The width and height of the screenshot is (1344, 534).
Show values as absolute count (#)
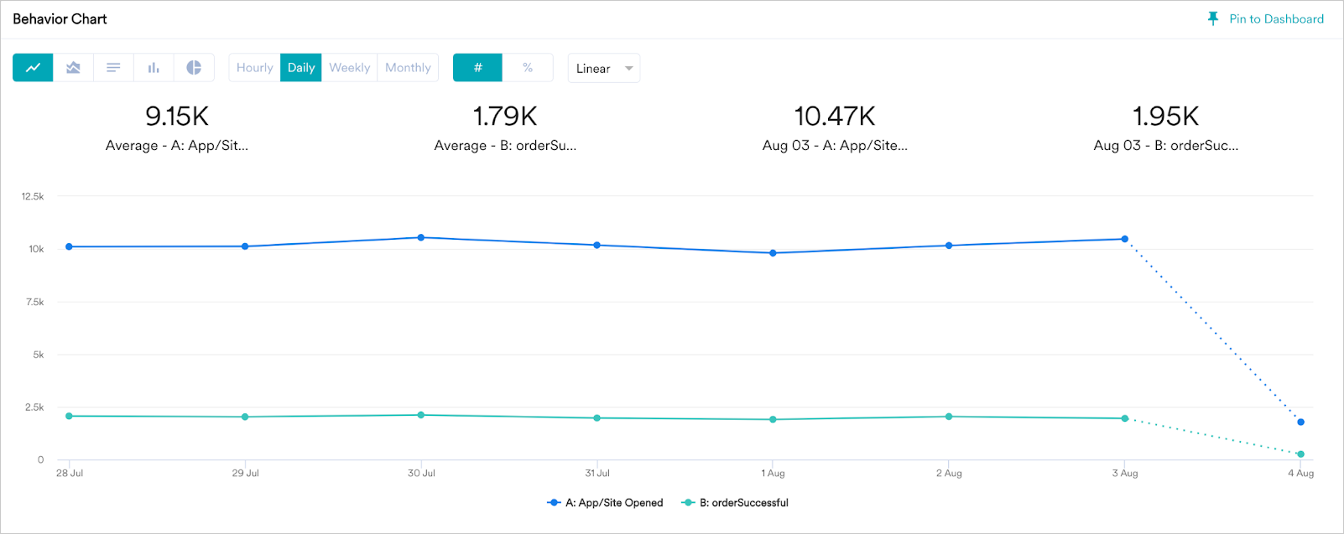coord(477,68)
